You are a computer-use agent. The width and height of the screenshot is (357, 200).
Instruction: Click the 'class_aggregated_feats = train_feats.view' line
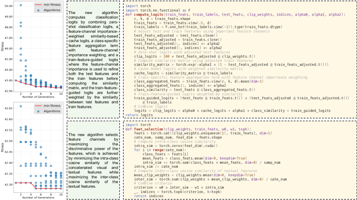(x=199, y=81)
